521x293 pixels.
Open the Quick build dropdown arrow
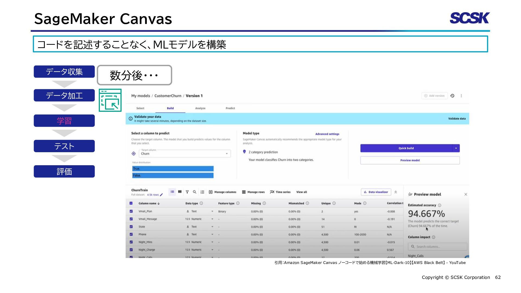(x=456, y=148)
